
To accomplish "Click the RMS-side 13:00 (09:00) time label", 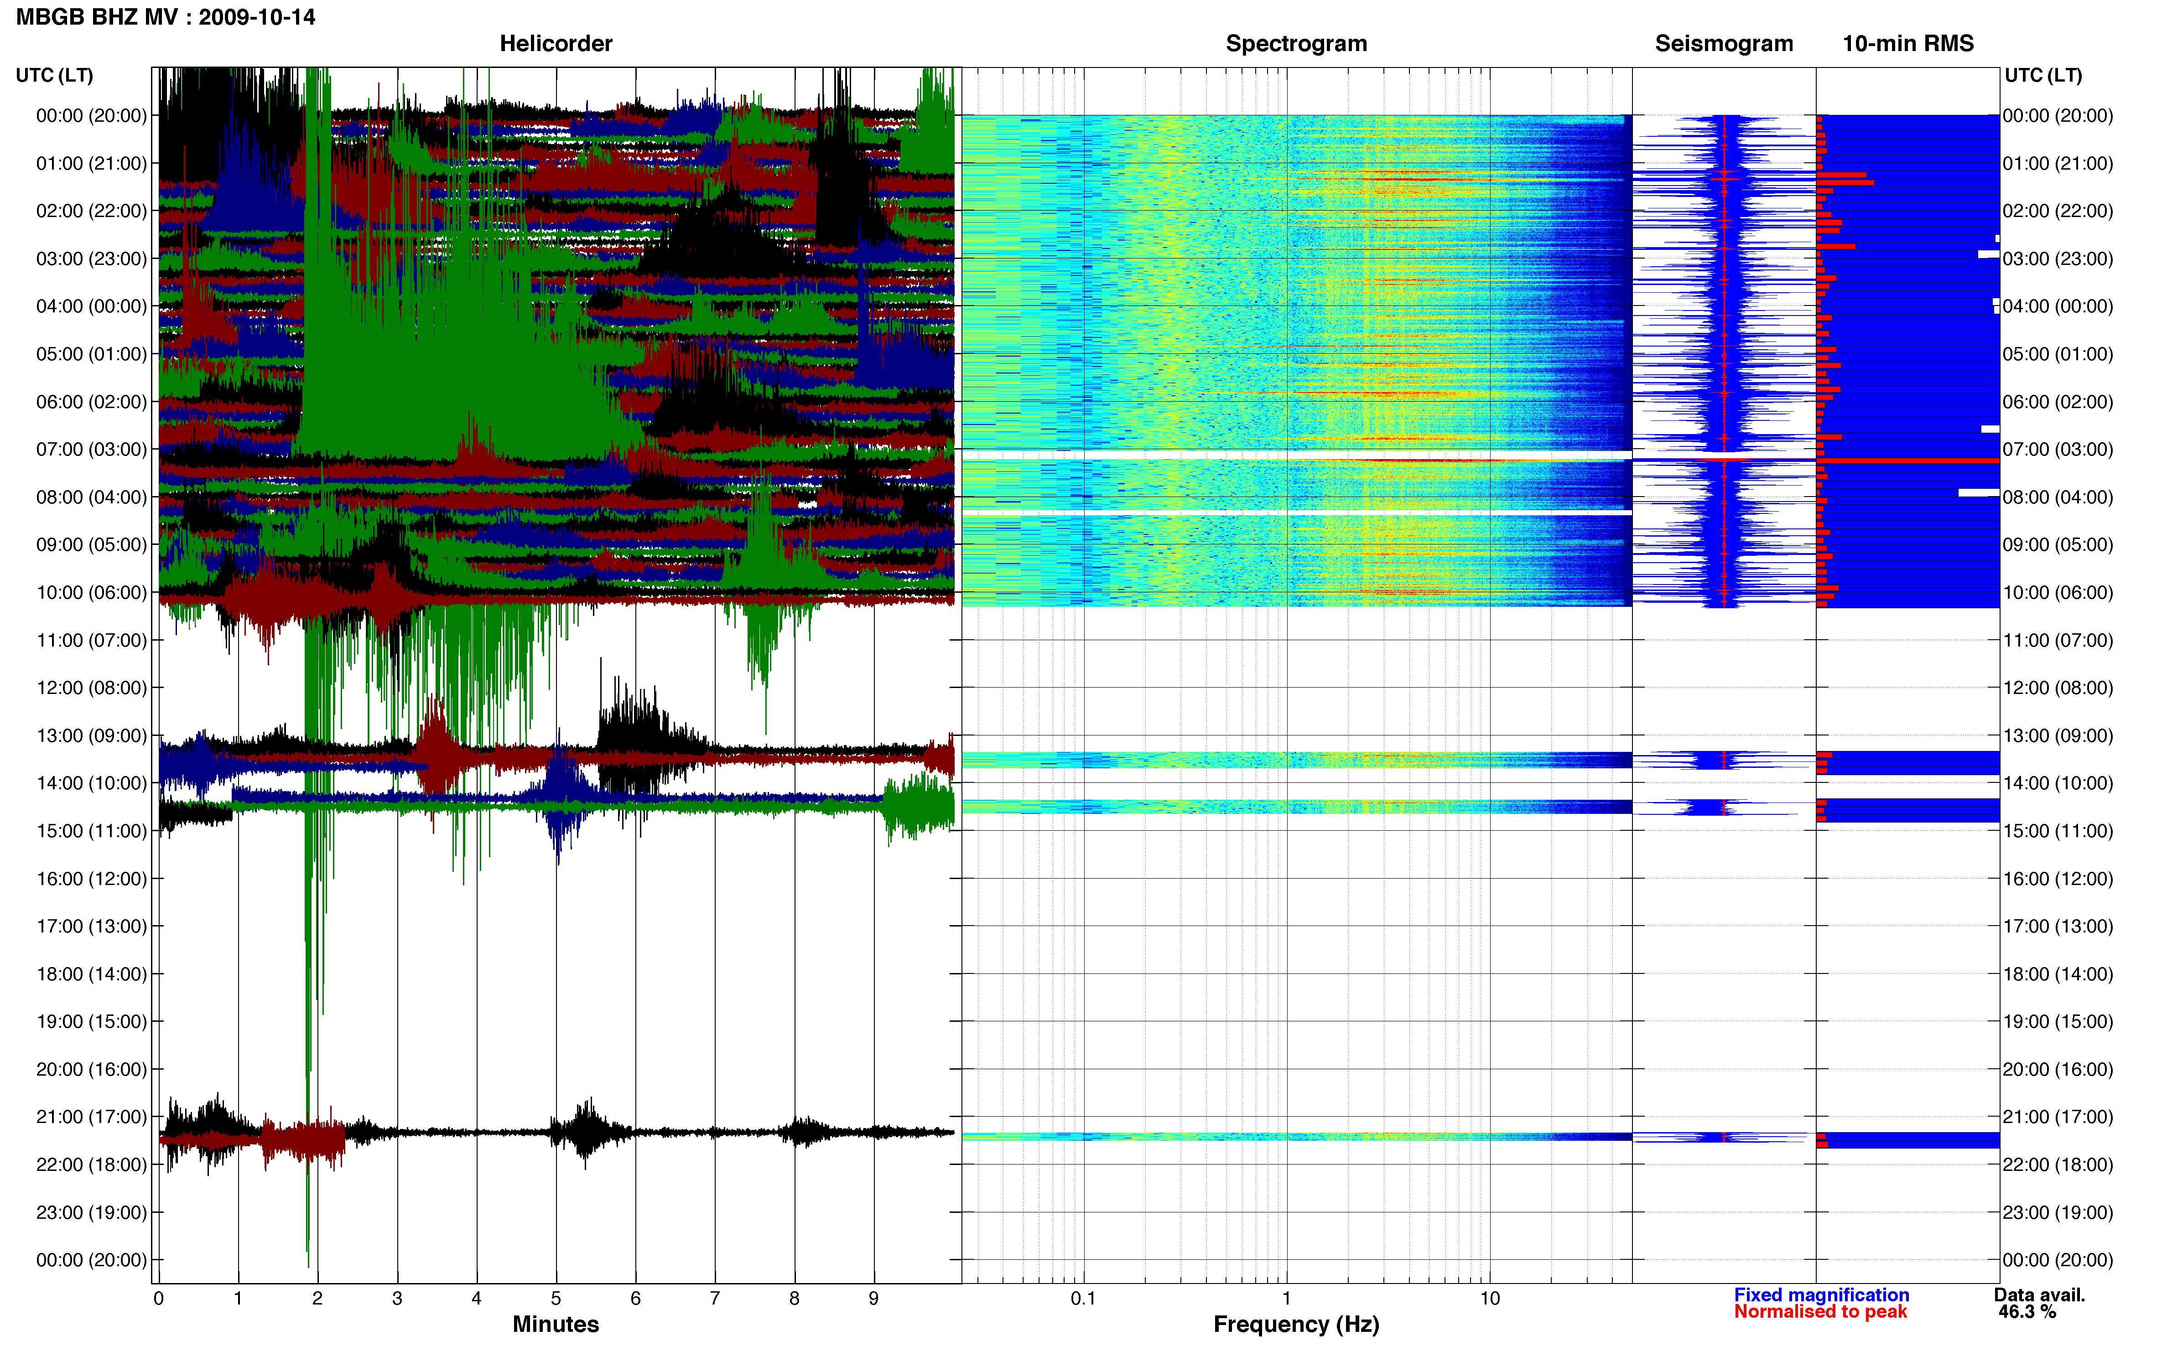I will click(x=2058, y=735).
